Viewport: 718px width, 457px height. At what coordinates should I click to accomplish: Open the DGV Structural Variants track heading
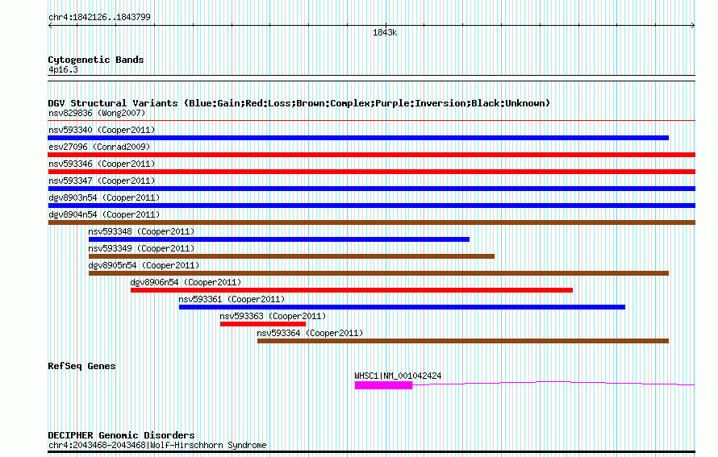299,103
